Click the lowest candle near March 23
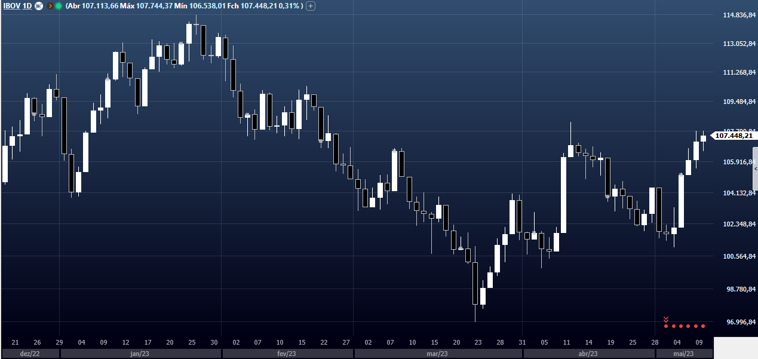Screen dimensions: 758x359 [x=475, y=284]
